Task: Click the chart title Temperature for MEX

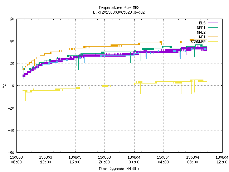Action: [x=119, y=8]
